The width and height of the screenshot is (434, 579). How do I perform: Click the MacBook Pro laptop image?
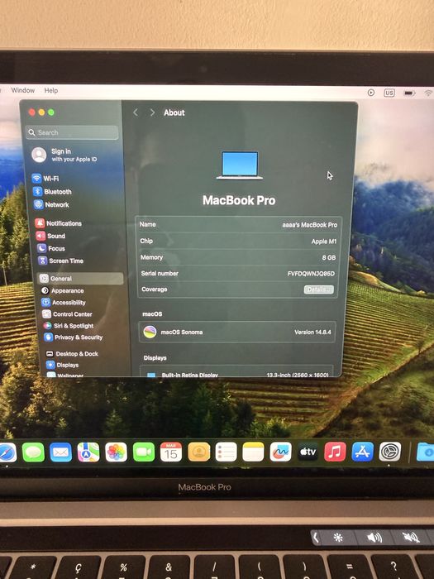coord(240,165)
